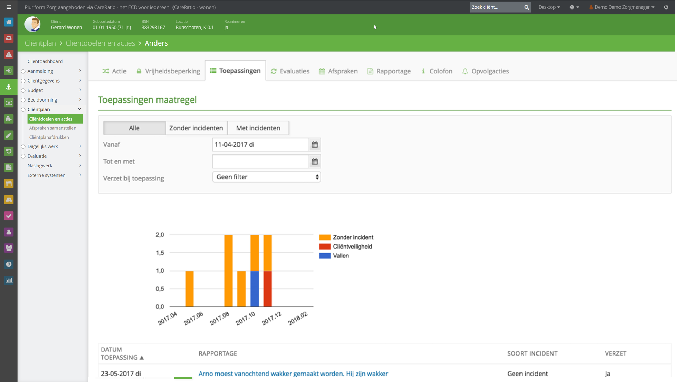Click Gerard Wonen's avatar photo
This screenshot has height=382, width=677.
[x=33, y=24]
